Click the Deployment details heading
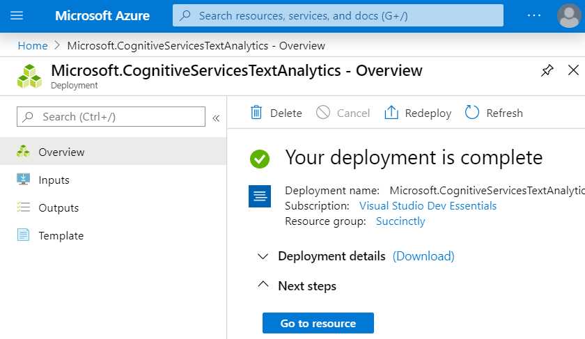Image resolution: width=585 pixels, height=339 pixels. point(331,256)
